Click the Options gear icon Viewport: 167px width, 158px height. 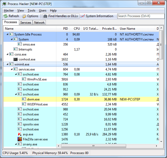point(24,16)
